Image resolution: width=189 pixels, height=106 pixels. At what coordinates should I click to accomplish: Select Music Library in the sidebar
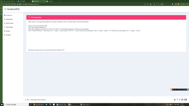(10, 23)
